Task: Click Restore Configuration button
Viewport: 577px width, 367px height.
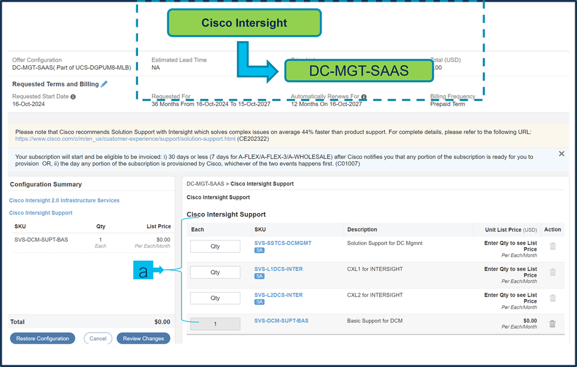Action: click(x=43, y=338)
